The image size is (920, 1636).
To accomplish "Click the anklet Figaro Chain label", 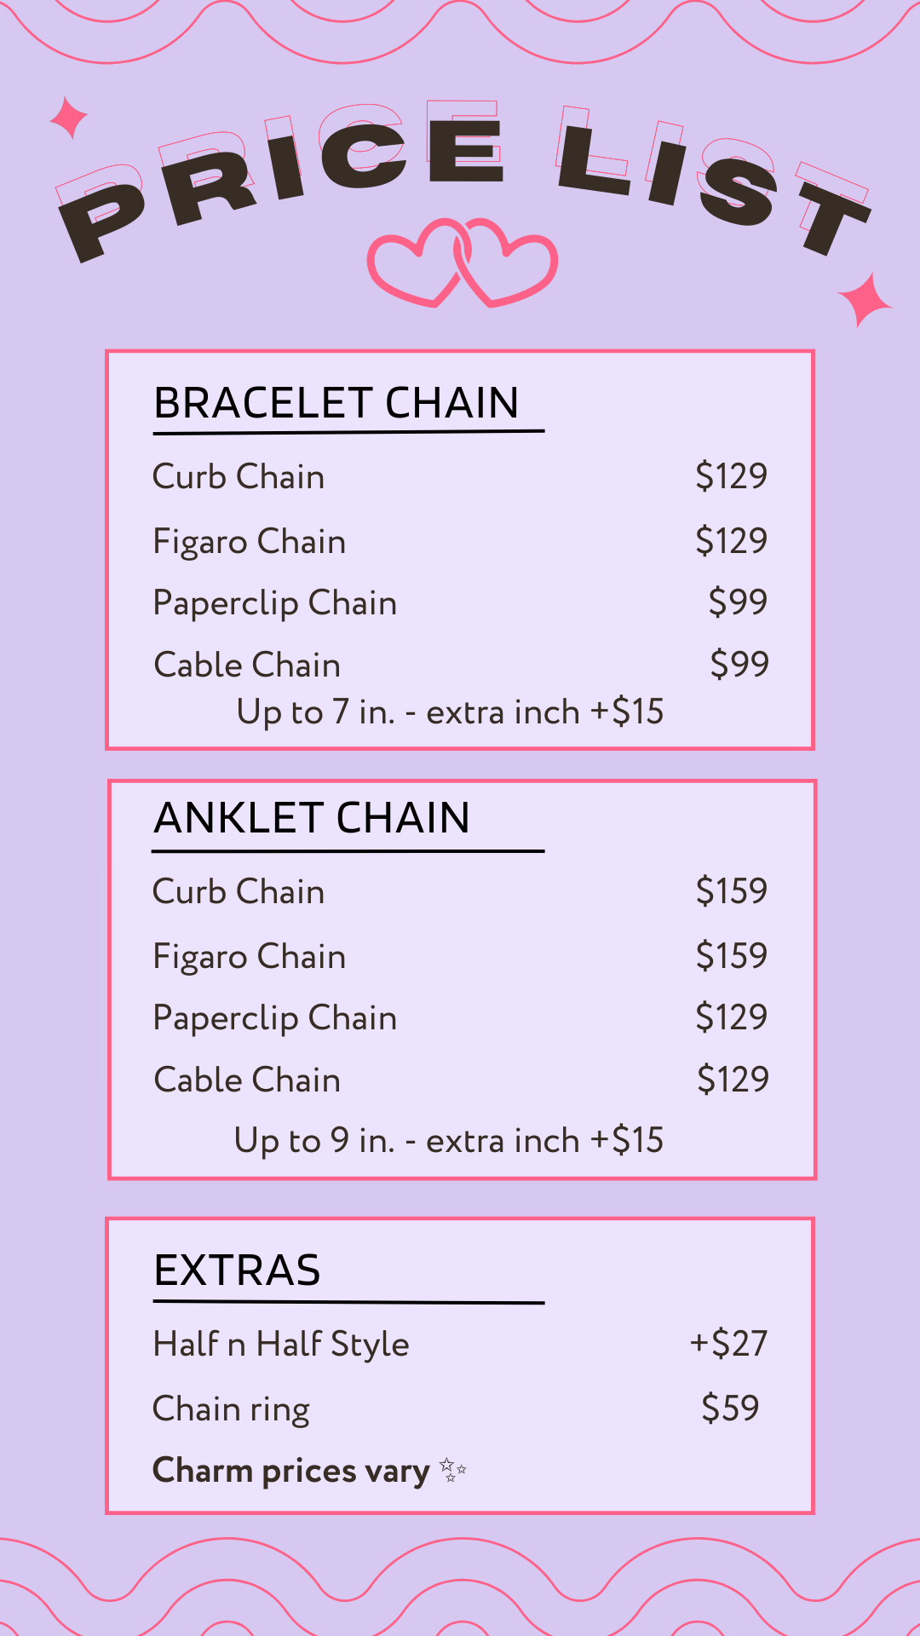I will tap(249, 957).
